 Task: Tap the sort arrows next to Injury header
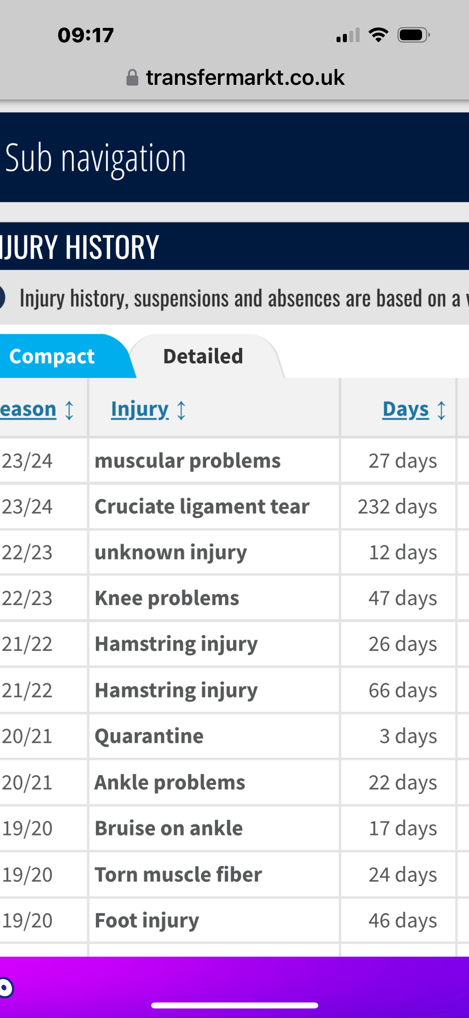click(x=181, y=410)
